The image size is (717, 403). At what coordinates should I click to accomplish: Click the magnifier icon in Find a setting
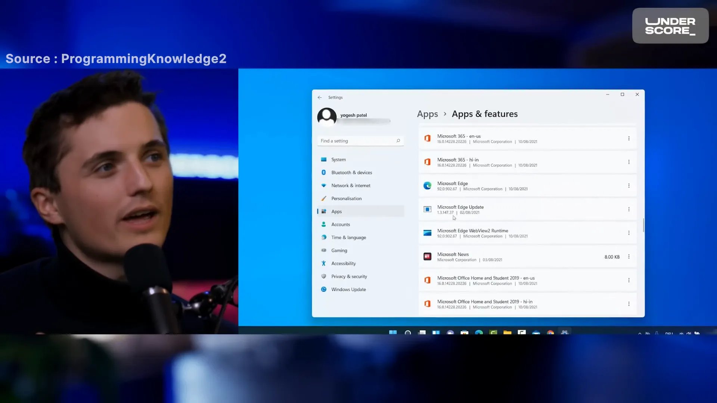pos(398,141)
